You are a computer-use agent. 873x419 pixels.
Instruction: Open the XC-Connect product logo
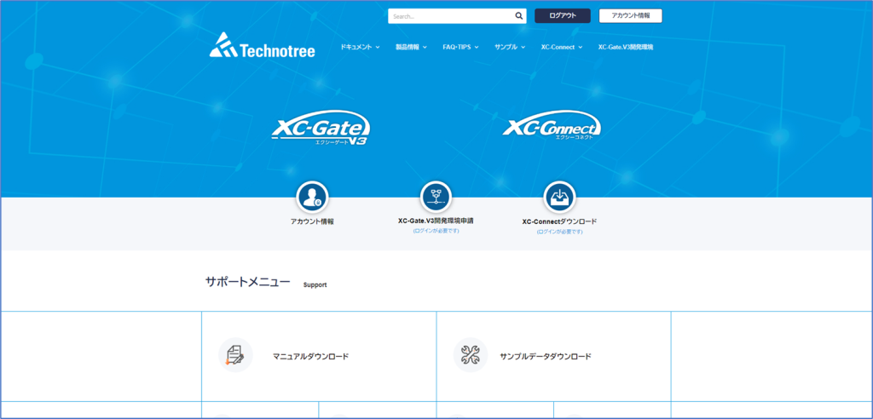point(552,127)
